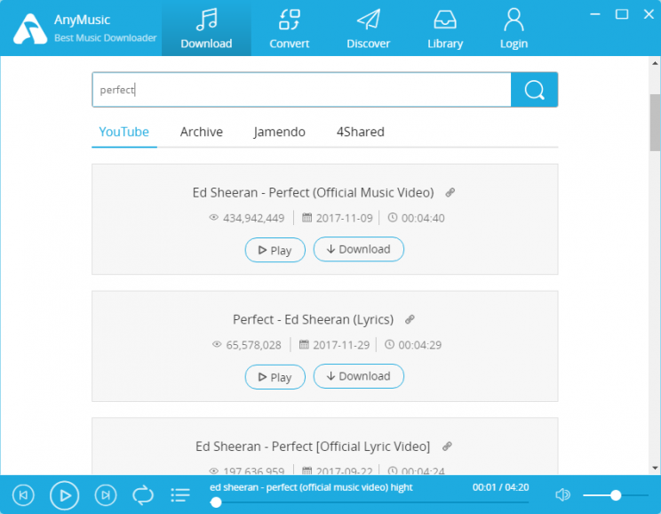Adjust the volume slider handle

[616, 495]
